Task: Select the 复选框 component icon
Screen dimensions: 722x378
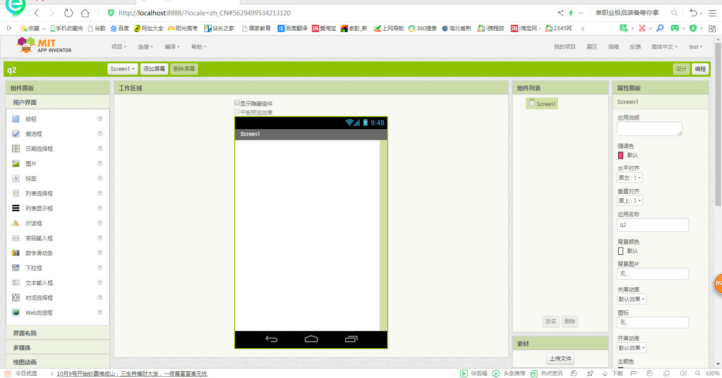Action: [x=16, y=134]
